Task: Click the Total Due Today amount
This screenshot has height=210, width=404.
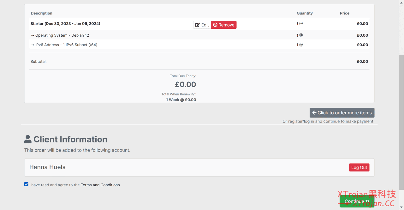Action: tap(186, 84)
